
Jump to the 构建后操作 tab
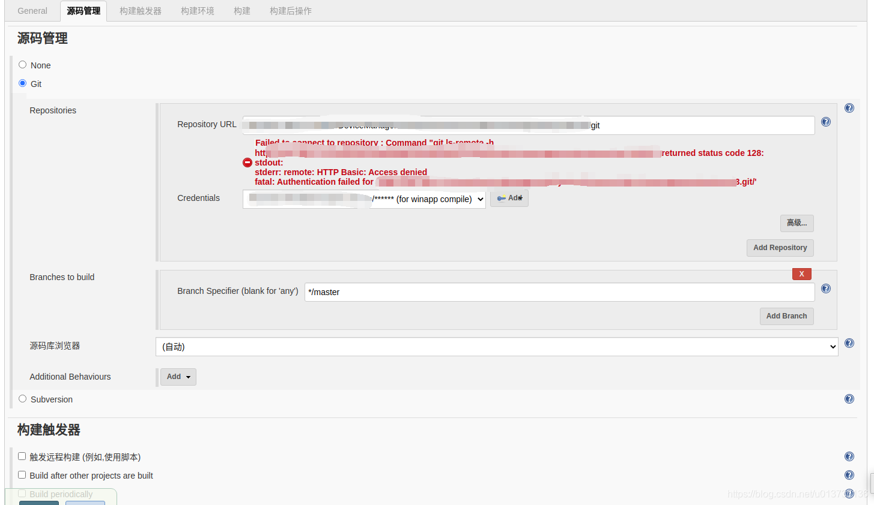coord(291,11)
